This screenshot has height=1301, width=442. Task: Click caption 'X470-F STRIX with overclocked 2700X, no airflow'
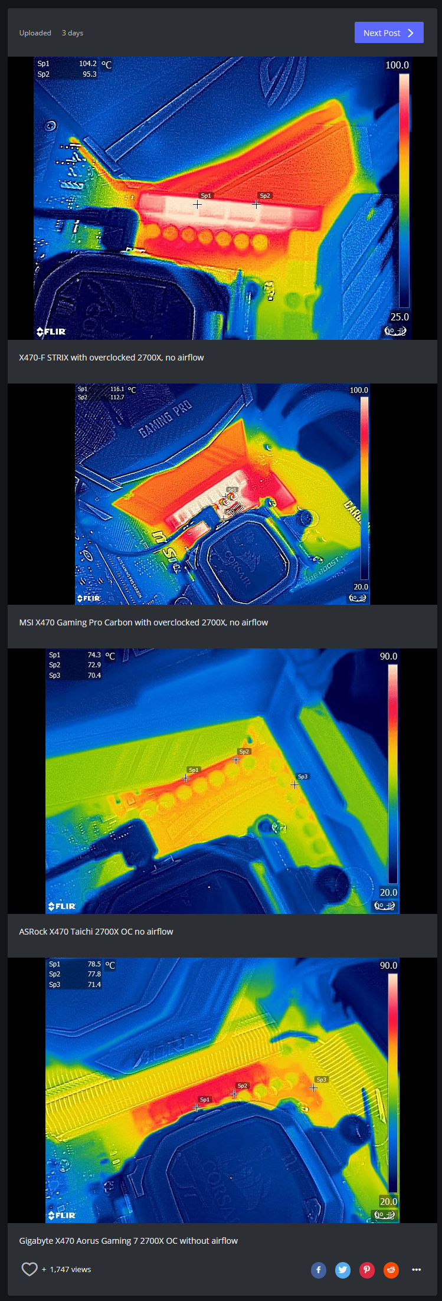coord(112,358)
